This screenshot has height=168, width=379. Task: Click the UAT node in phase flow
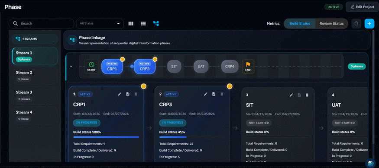201,66
